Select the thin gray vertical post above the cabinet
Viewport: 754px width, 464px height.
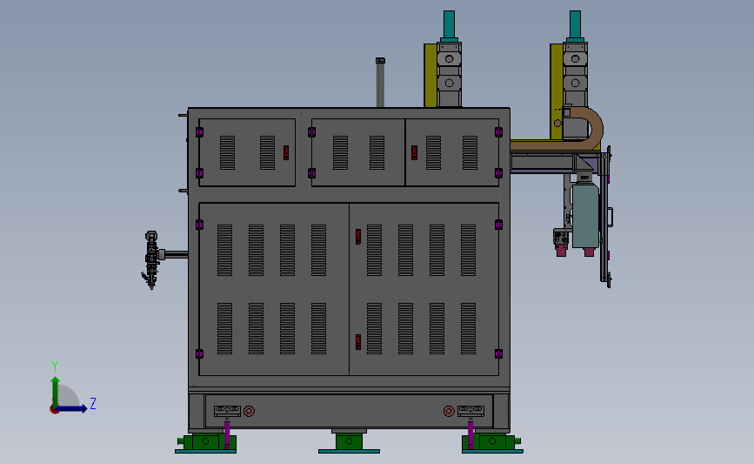tap(380, 83)
